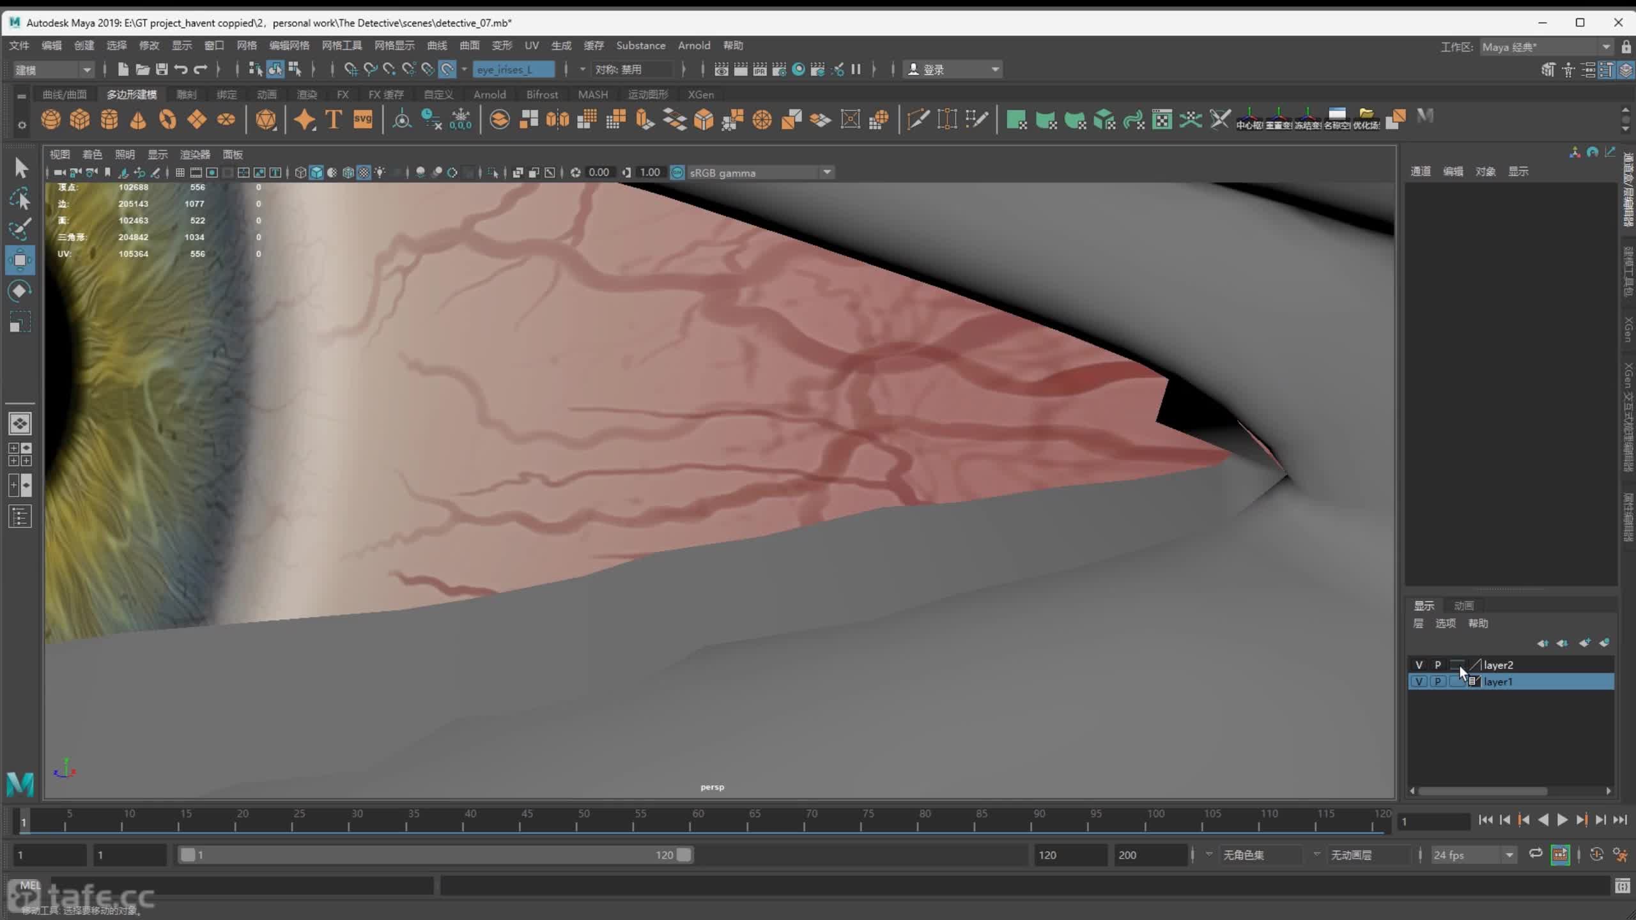This screenshot has height=920, width=1636.
Task: Toggle visibility V box of layer2
Action: click(1419, 664)
